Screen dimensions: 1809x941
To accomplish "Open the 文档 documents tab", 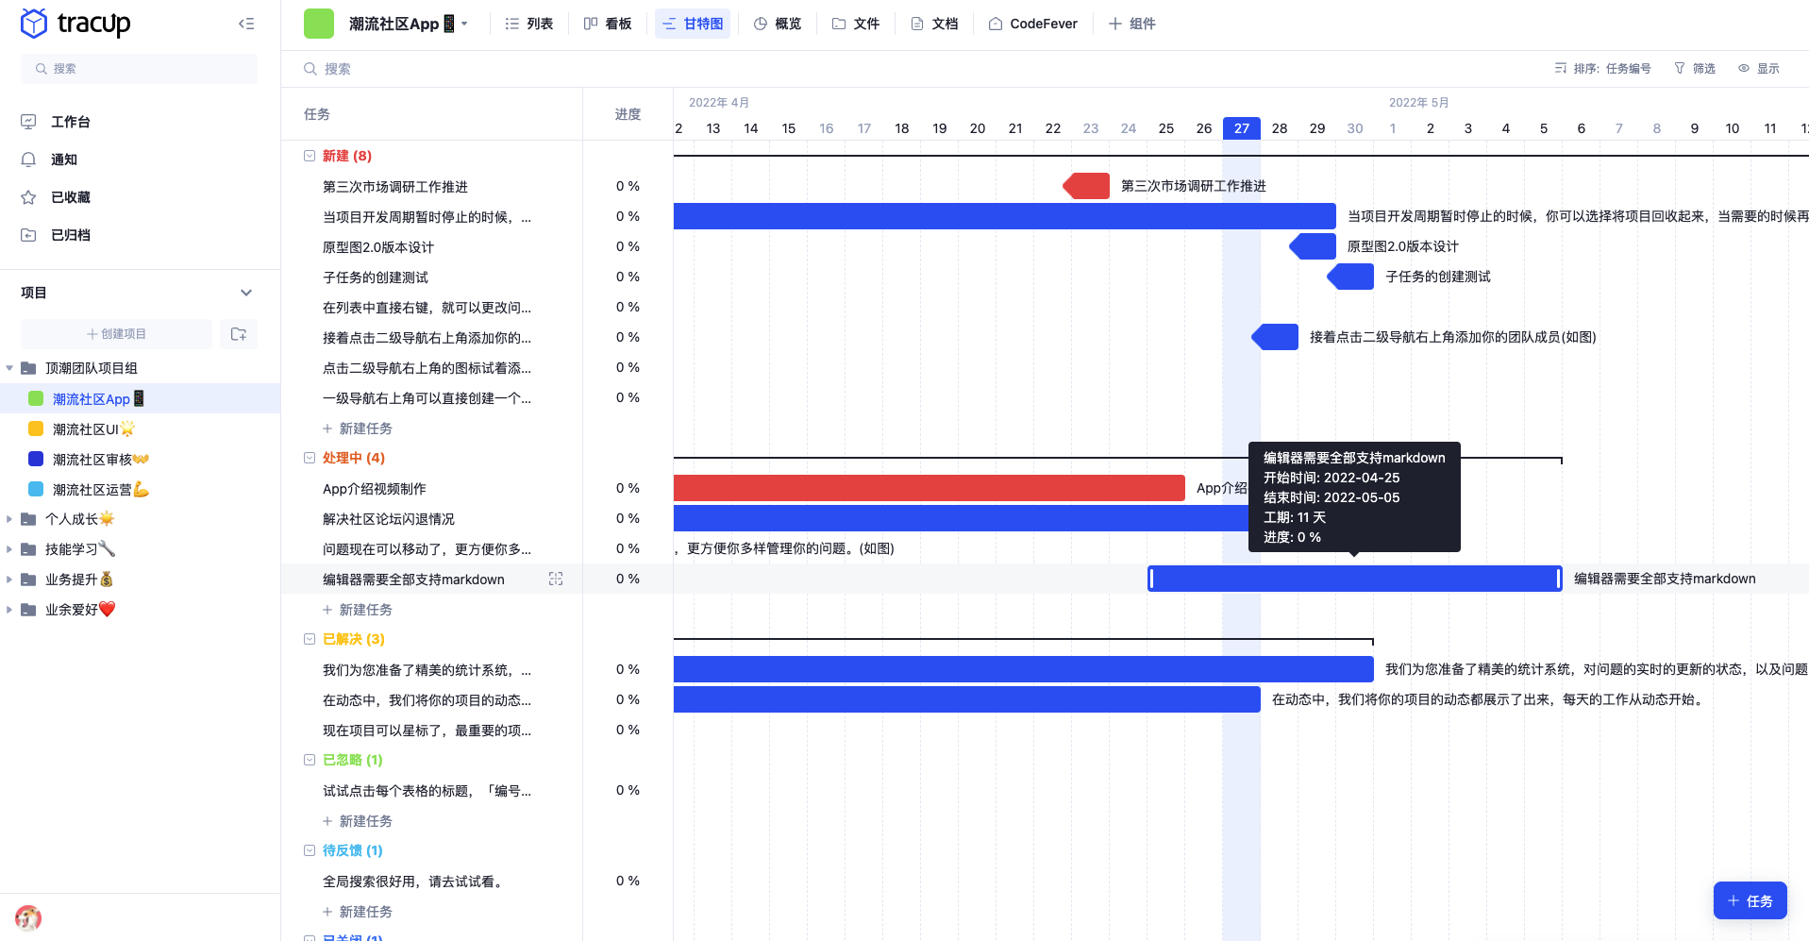I will click(934, 24).
